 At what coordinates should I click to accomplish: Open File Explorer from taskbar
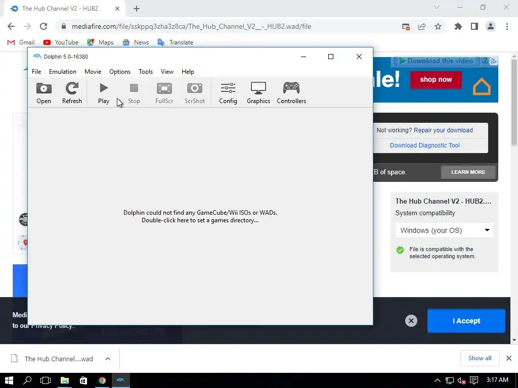(x=64, y=380)
